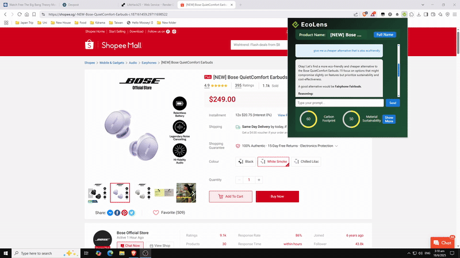460x258 pixels.
Task: Open the Japan Trip bookmark folder
Action: pos(24,22)
